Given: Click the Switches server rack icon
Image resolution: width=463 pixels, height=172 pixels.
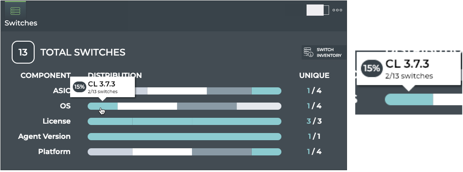Looking at the screenshot, I should (x=15, y=11).
